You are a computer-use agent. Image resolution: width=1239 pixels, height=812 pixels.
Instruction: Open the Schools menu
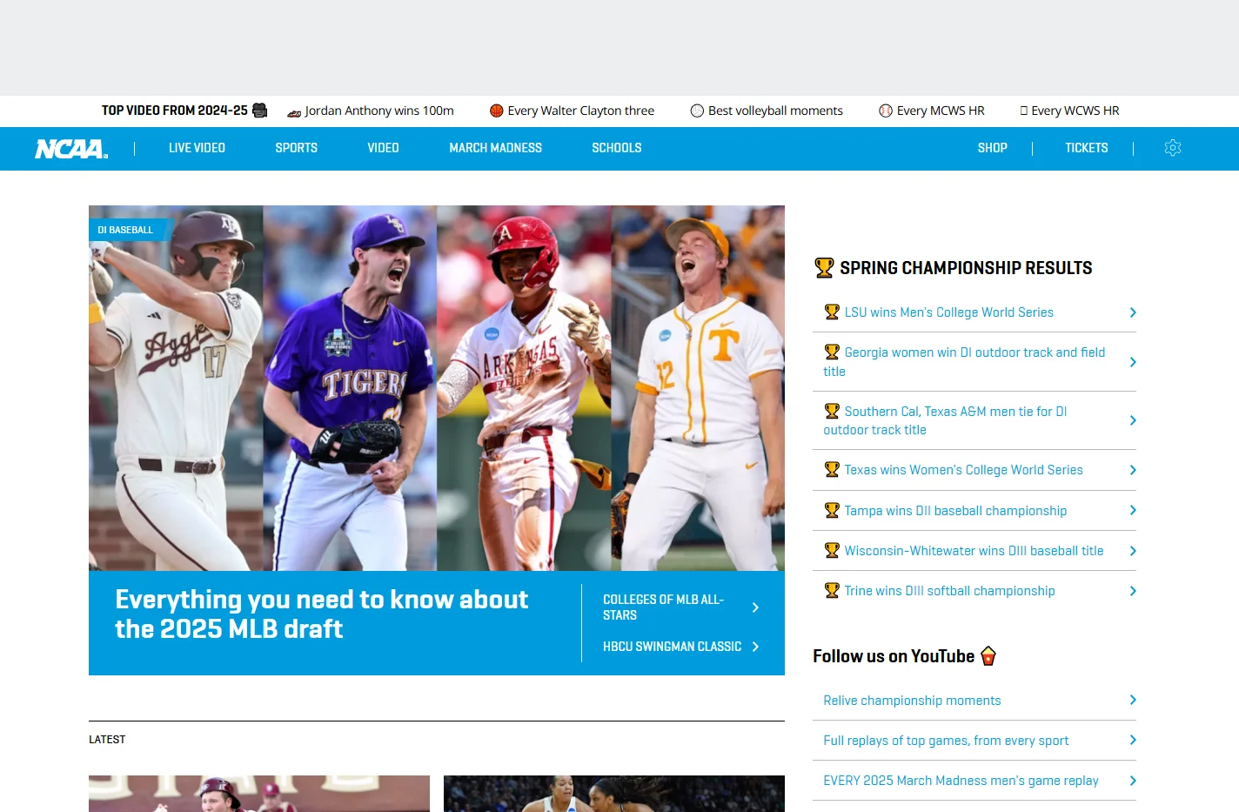[x=617, y=148]
